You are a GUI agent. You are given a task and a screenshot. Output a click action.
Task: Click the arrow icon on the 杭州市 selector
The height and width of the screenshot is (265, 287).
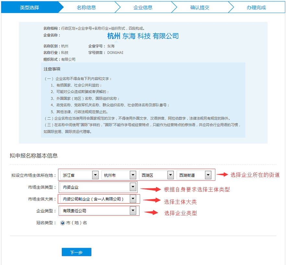pyautogui.click(x=133, y=175)
